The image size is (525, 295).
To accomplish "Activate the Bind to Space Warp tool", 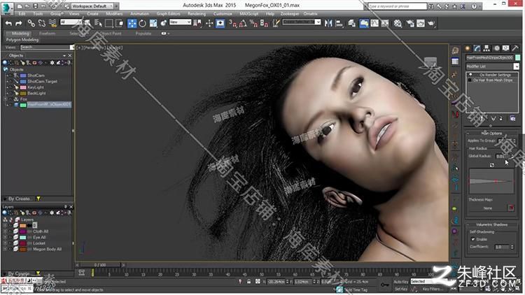I will [x=52, y=23].
